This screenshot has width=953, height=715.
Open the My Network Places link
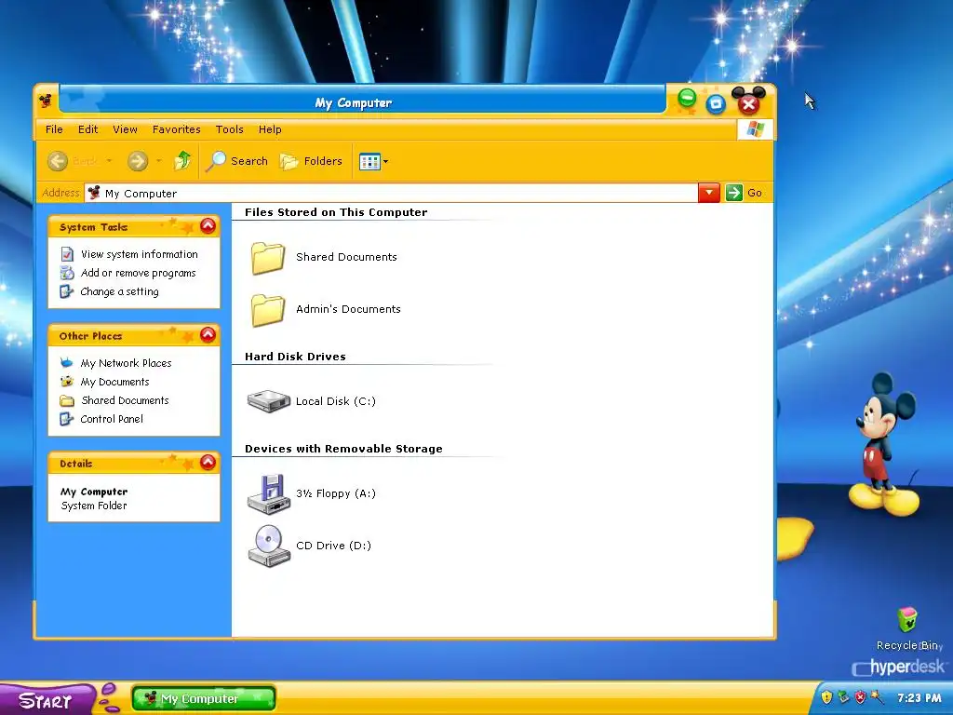[x=126, y=363]
